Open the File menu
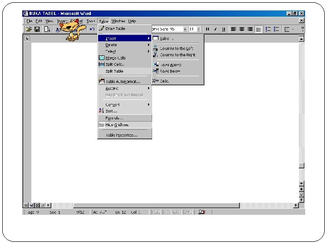 pos(29,21)
